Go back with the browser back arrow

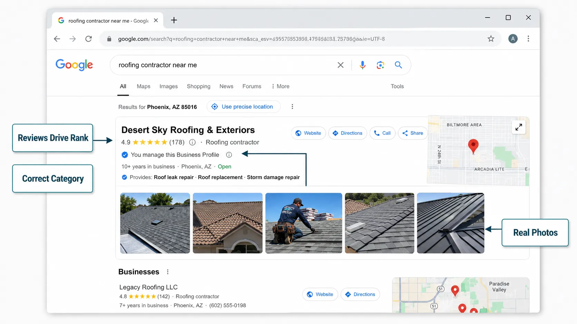tap(57, 39)
